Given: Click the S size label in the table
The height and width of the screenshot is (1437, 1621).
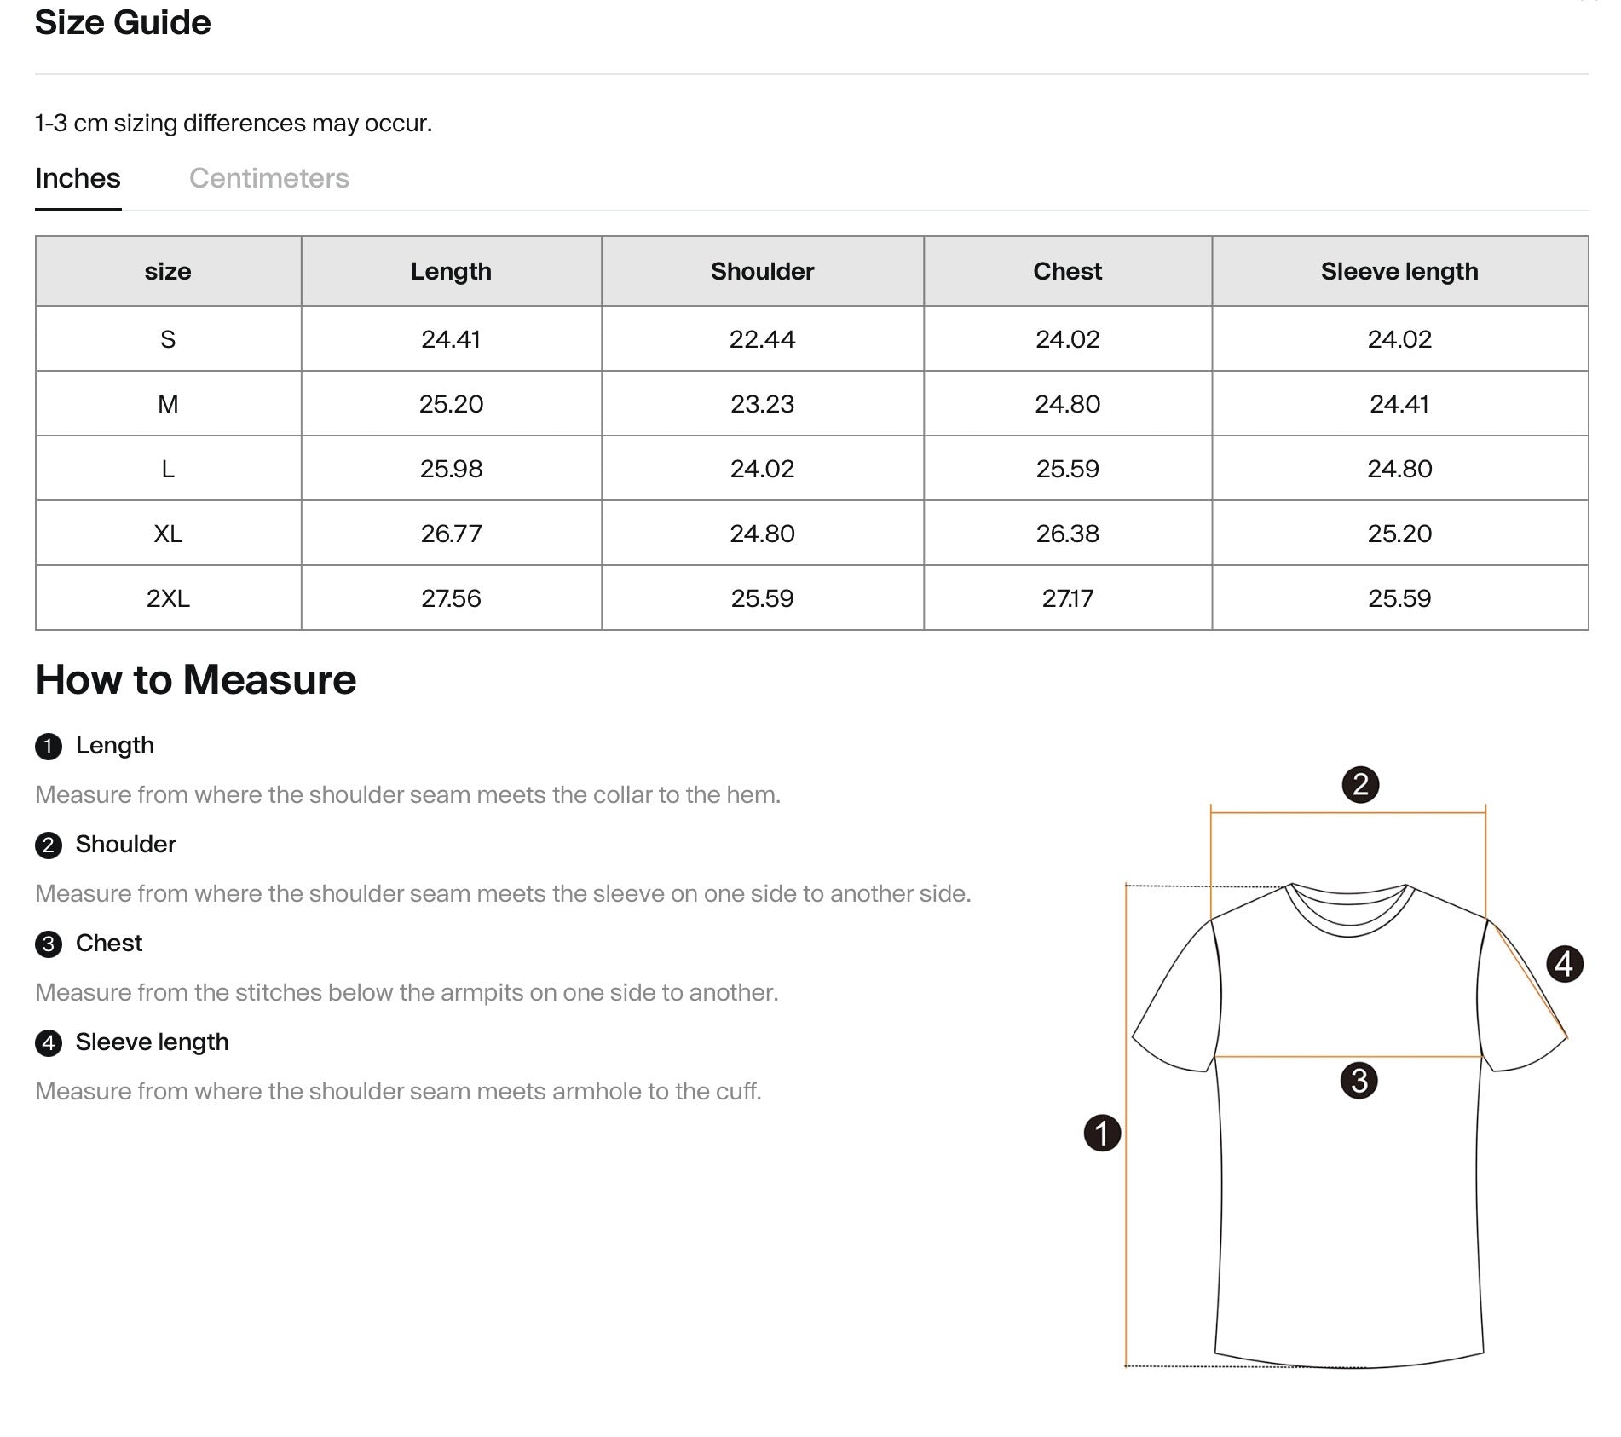Looking at the screenshot, I should coord(169,338).
